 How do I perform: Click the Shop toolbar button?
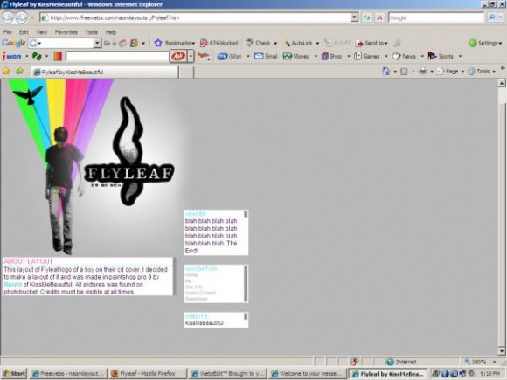pyautogui.click(x=332, y=56)
